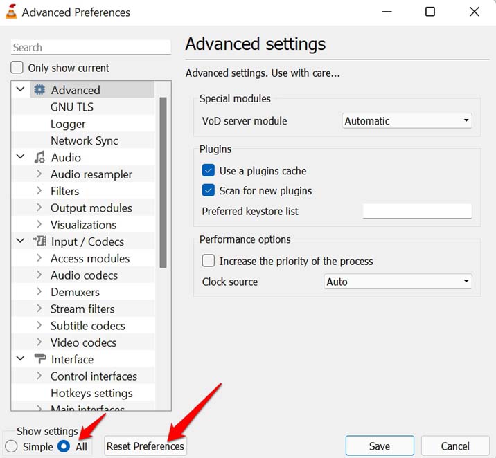Open the Clock source dropdown

tap(398, 282)
